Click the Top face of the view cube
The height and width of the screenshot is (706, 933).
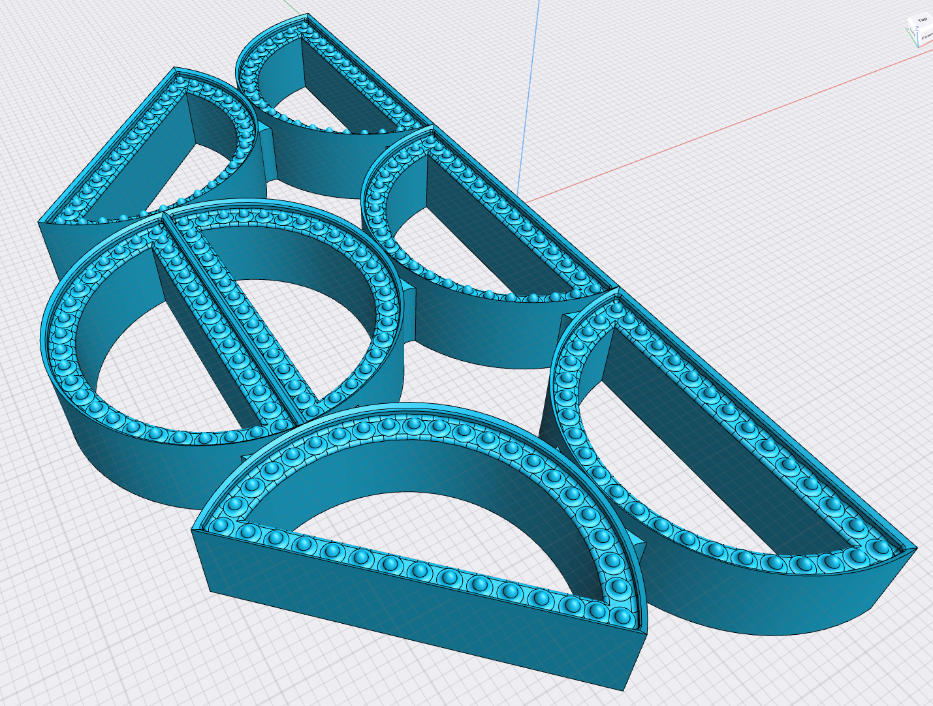921,21
